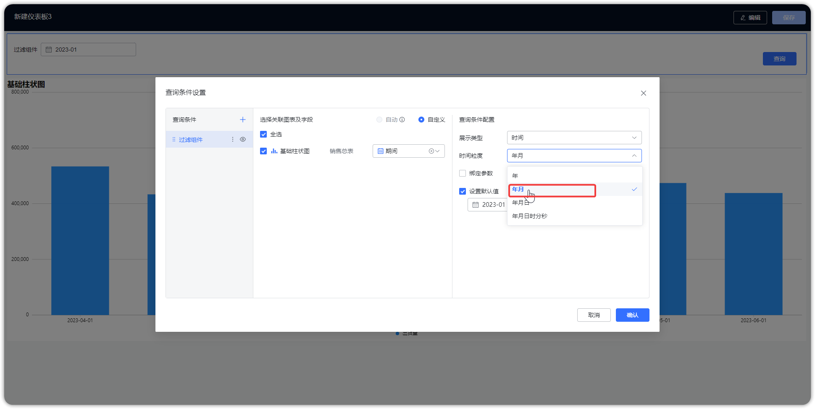Grab the drag handle of 过滤组件
Viewport: 815px width, 409px height.
click(x=174, y=139)
